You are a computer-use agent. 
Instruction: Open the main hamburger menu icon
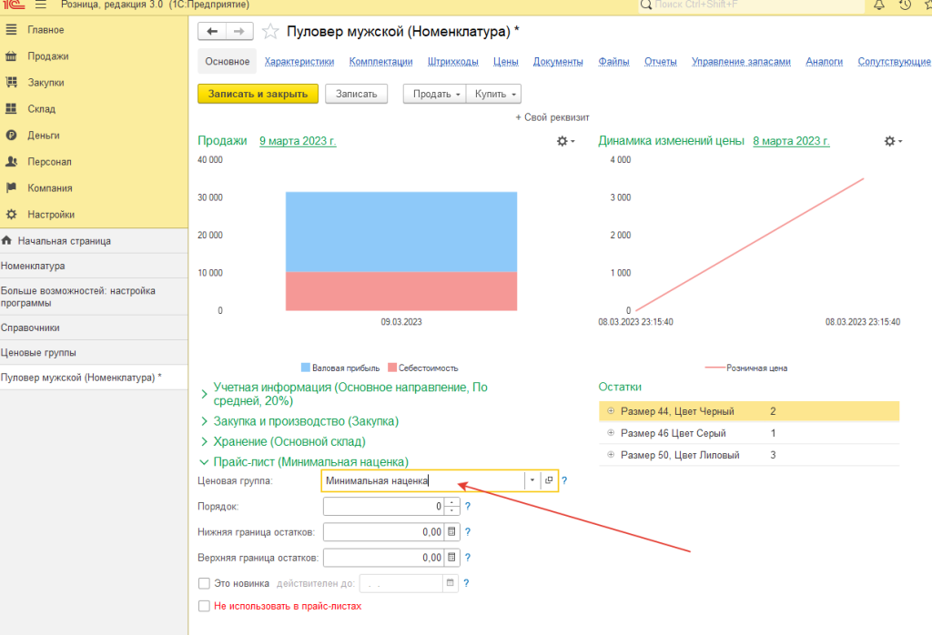(40, 5)
